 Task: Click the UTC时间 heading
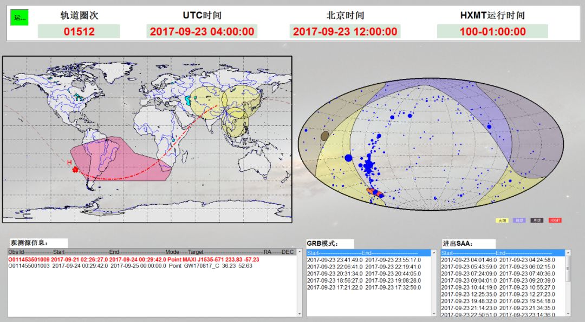click(202, 15)
